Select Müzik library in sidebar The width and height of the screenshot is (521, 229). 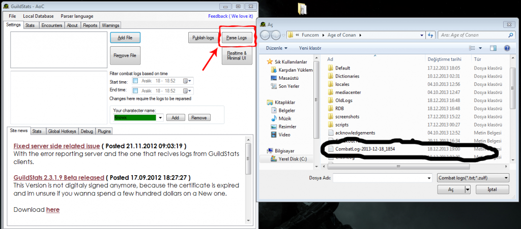click(x=284, y=118)
